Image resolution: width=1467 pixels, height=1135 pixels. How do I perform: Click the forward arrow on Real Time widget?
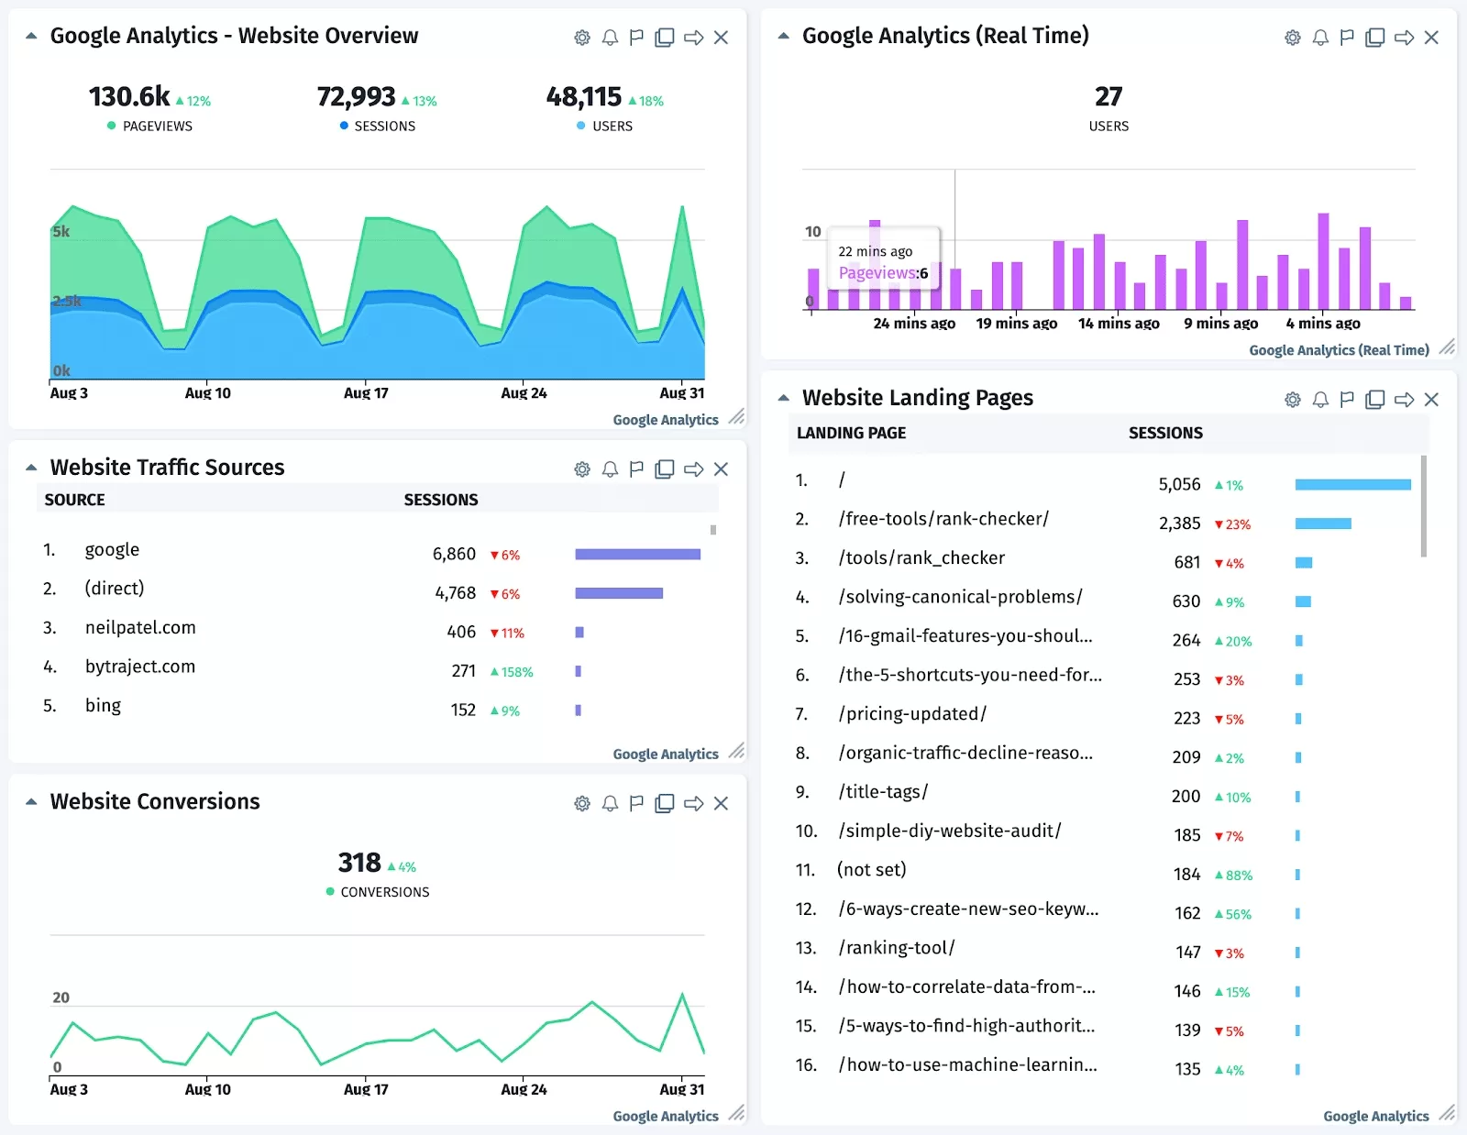(x=1403, y=37)
